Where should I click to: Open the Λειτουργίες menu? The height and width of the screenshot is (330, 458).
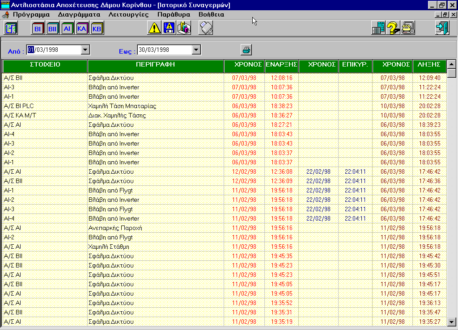click(x=128, y=14)
